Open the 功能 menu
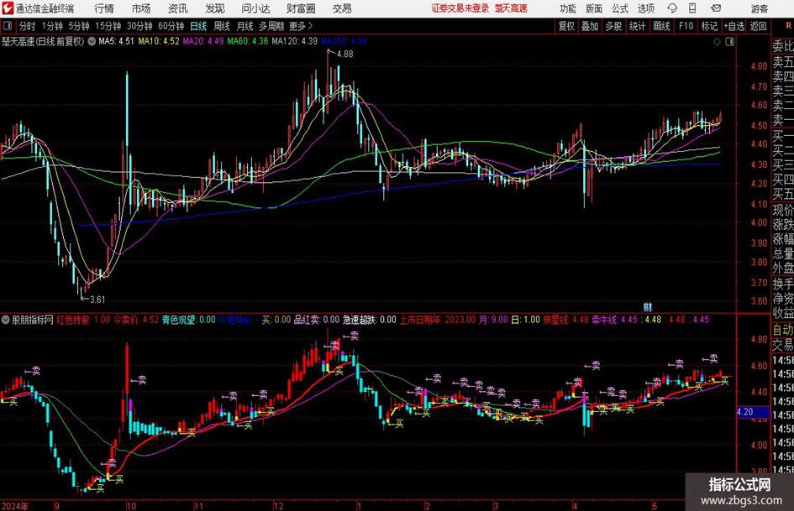This screenshot has width=794, height=511. (x=568, y=8)
